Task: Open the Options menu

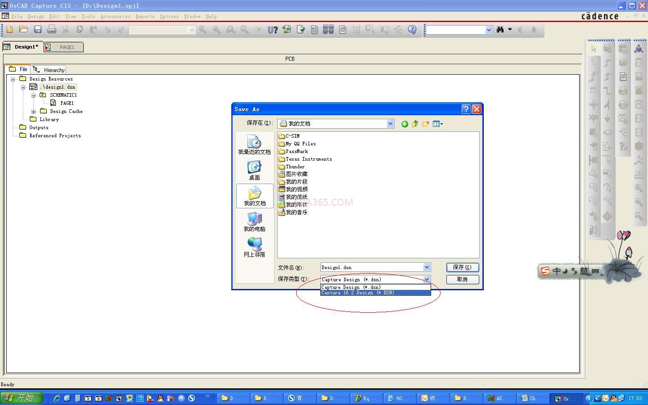Action: point(169,17)
